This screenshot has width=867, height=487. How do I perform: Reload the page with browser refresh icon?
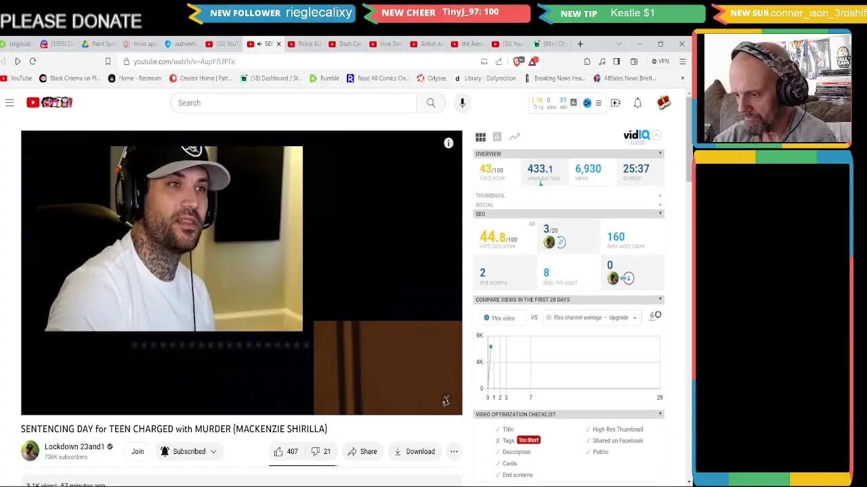point(33,62)
